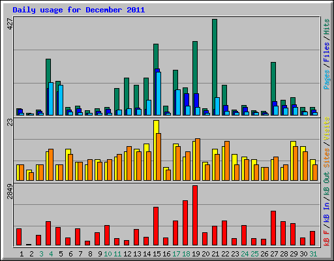Click the red kB bar for day 15

[x=156, y=226]
